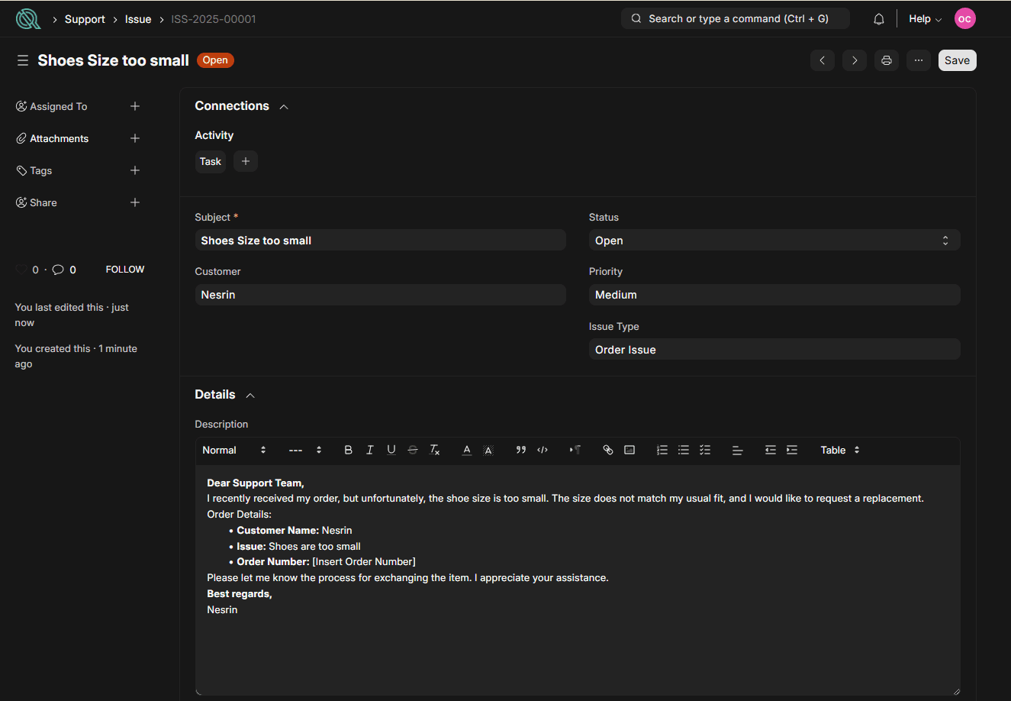Open text alignment options
The image size is (1011, 701).
pos(738,450)
